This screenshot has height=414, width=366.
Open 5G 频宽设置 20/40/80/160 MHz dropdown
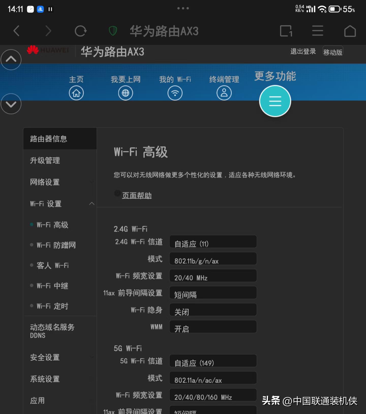tap(213, 395)
